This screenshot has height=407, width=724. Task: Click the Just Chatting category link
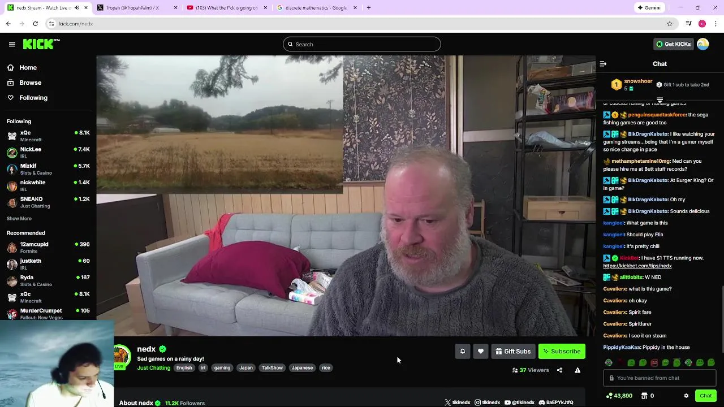coord(153,368)
